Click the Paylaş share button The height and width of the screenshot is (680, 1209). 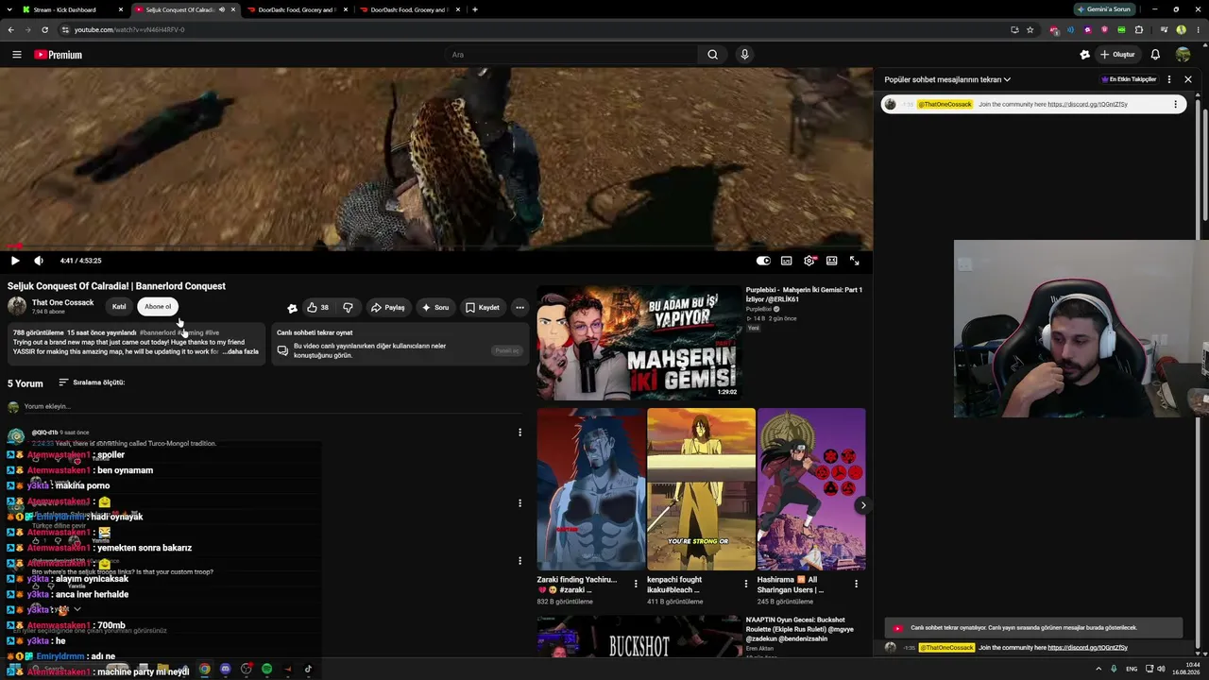(388, 307)
